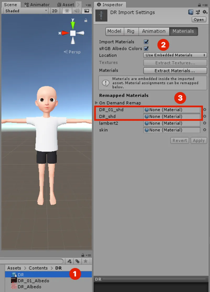Screen dimensions: 210x292
Task: Select search by type in the Project browser
Action: click(69, 261)
